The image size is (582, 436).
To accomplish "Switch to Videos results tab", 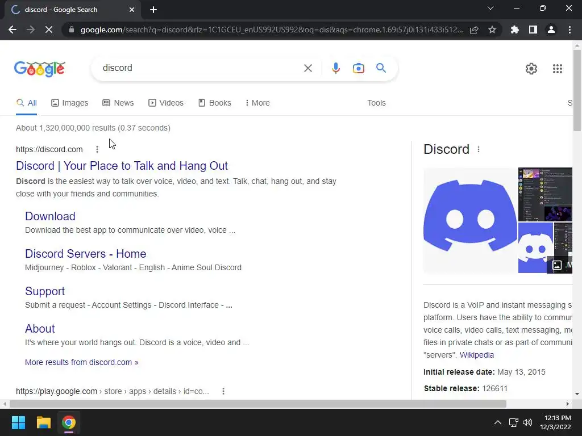I will [166, 103].
